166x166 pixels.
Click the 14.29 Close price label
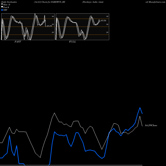tap(151, 125)
